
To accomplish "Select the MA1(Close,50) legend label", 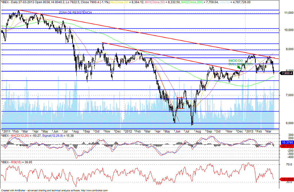I will (x=155, y=2).
